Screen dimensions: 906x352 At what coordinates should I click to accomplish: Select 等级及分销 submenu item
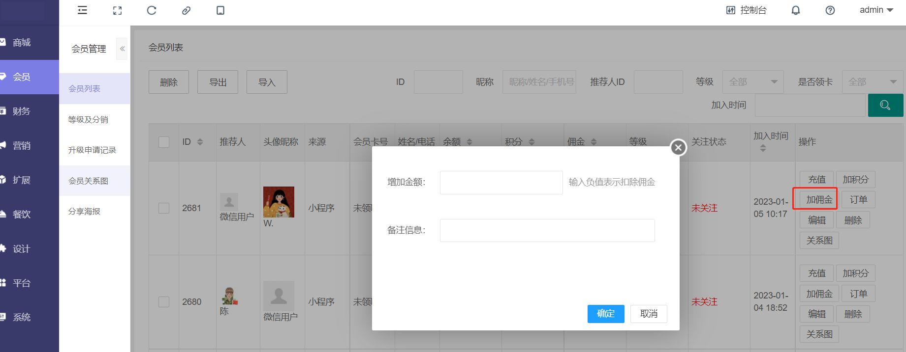[x=88, y=119]
